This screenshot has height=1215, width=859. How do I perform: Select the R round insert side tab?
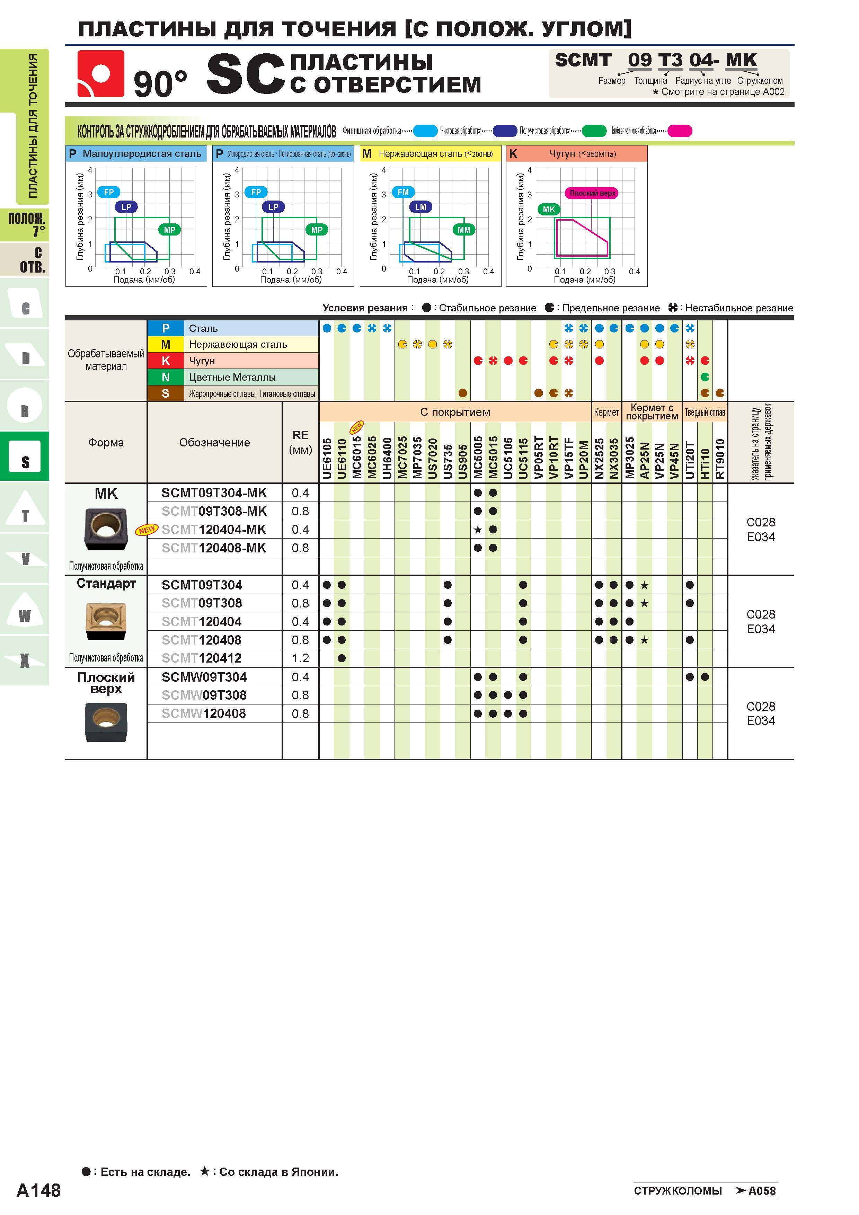click(24, 405)
